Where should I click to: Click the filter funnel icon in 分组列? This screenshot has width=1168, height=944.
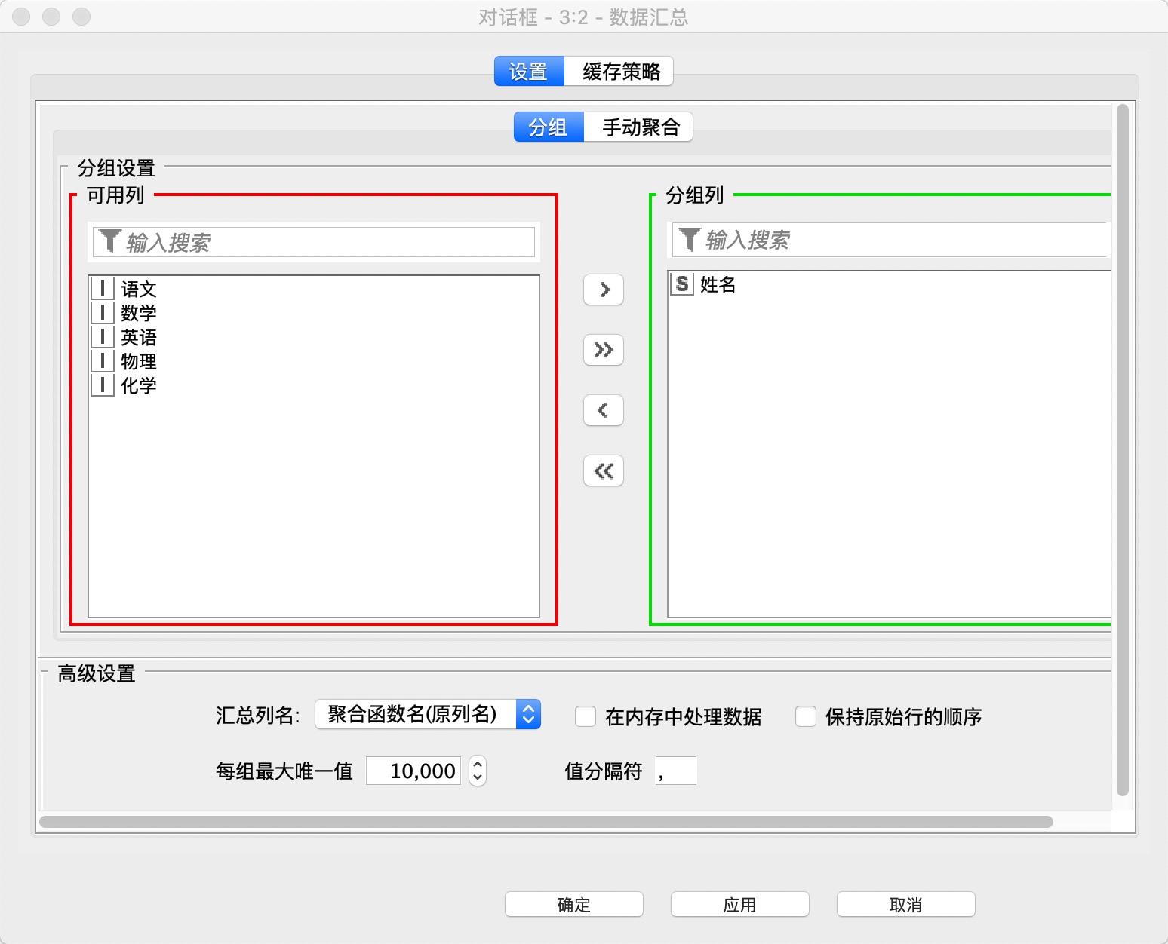[x=689, y=240]
